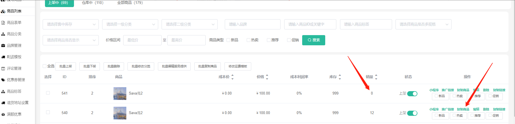The image size is (515, 124).
Task: Click the 请输入商品ID或关键字 input field
Action: point(310,24)
